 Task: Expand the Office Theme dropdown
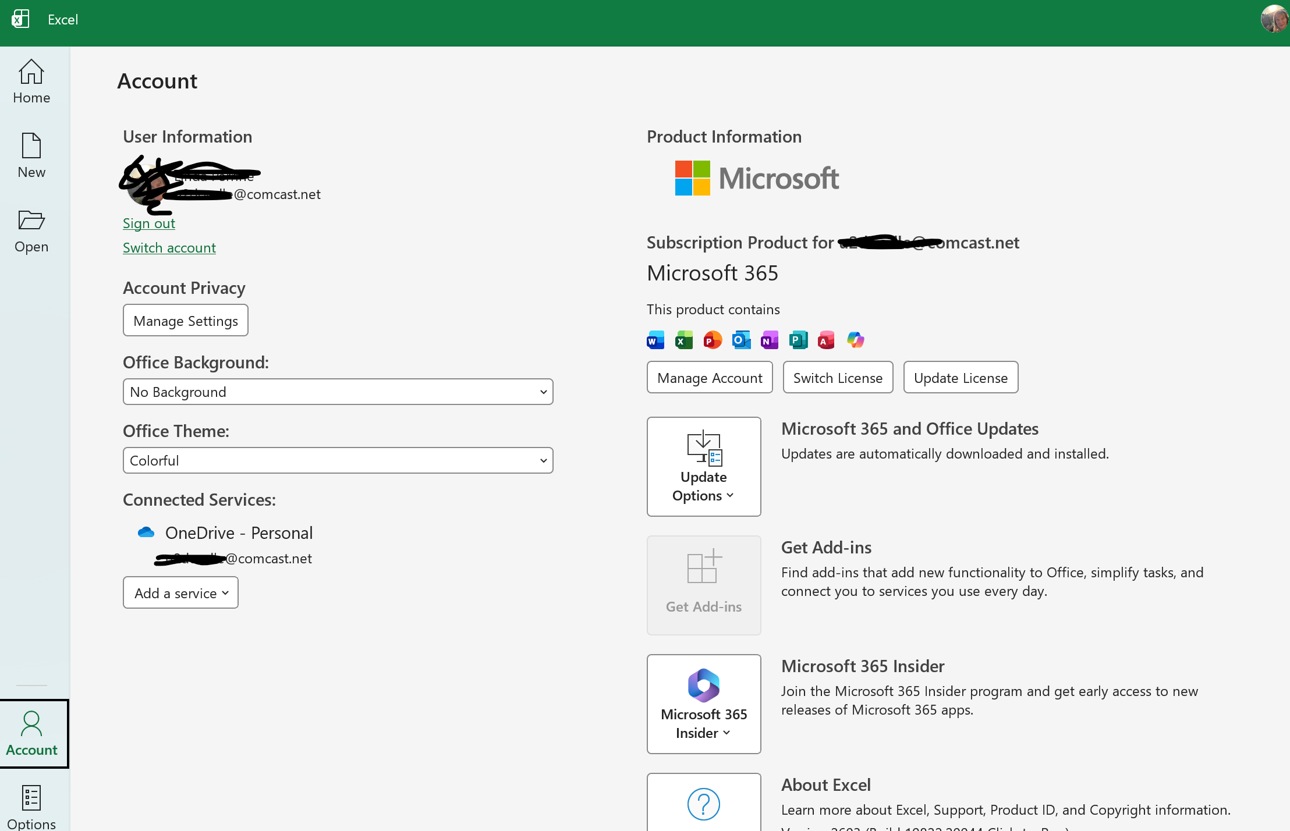tap(338, 460)
